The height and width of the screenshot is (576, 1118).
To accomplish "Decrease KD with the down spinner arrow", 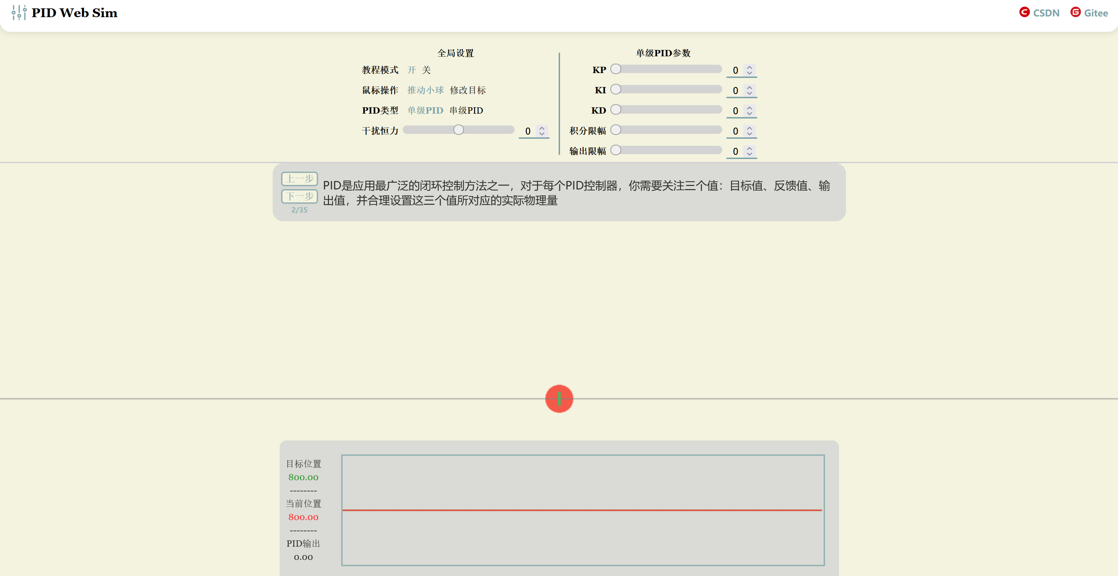I will coord(750,113).
